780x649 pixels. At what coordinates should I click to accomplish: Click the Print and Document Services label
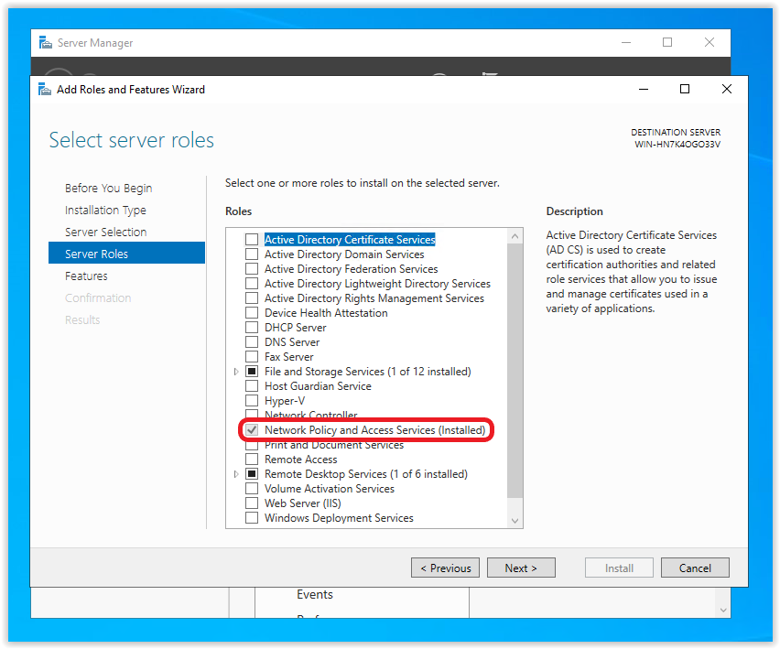[334, 445]
